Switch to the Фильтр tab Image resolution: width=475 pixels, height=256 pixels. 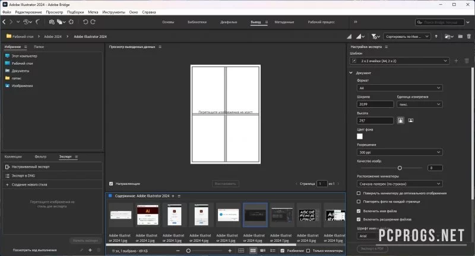pyautogui.click(x=40, y=156)
